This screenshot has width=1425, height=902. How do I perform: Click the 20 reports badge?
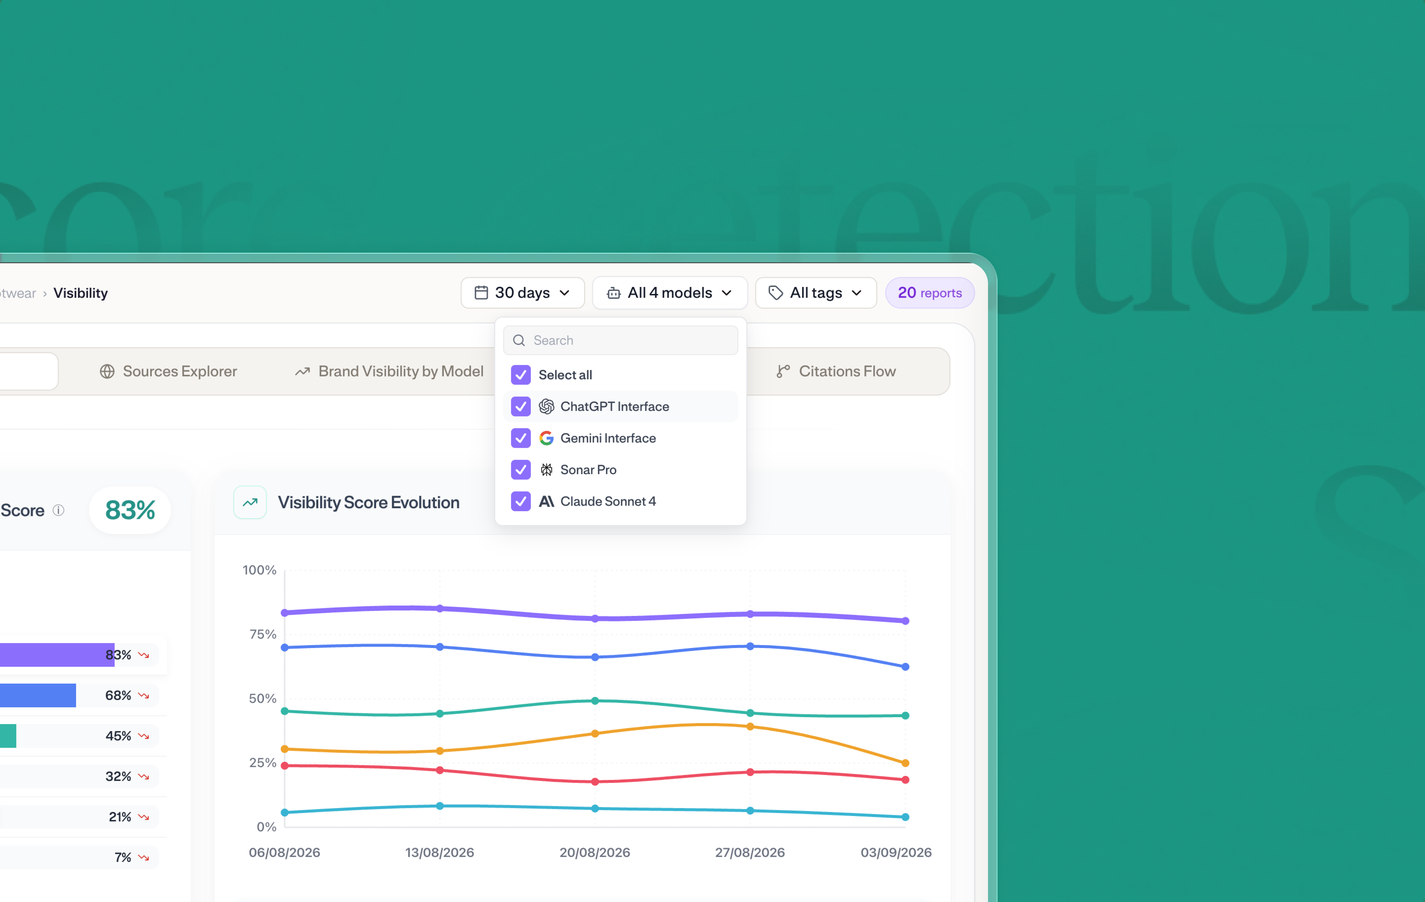pyautogui.click(x=930, y=293)
